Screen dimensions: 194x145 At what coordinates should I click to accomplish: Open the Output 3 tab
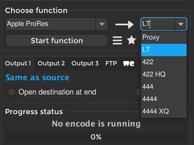(85, 63)
